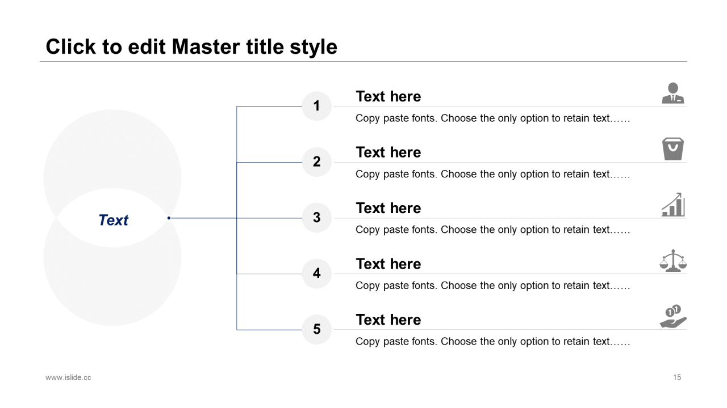Select the number 1 circle
The height and width of the screenshot is (408, 727).
click(x=316, y=106)
